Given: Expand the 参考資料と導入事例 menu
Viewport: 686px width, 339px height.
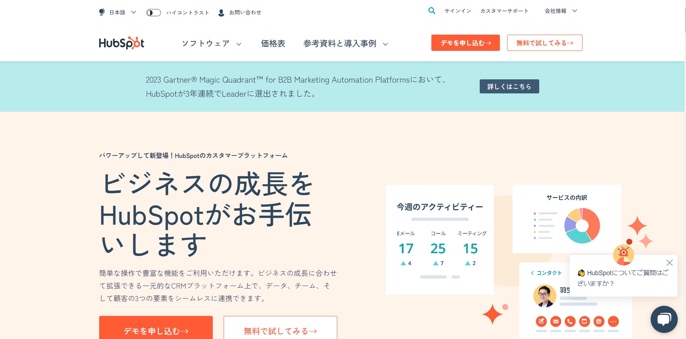Looking at the screenshot, I should [x=346, y=44].
